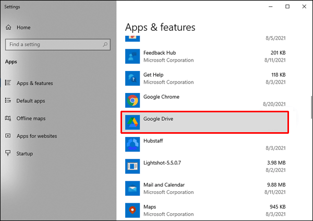The image size is (313, 221).
Task: Click the Feedback Hub app icon
Action: 133,56
